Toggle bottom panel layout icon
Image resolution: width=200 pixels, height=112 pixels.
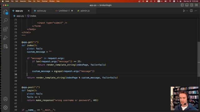187,5
